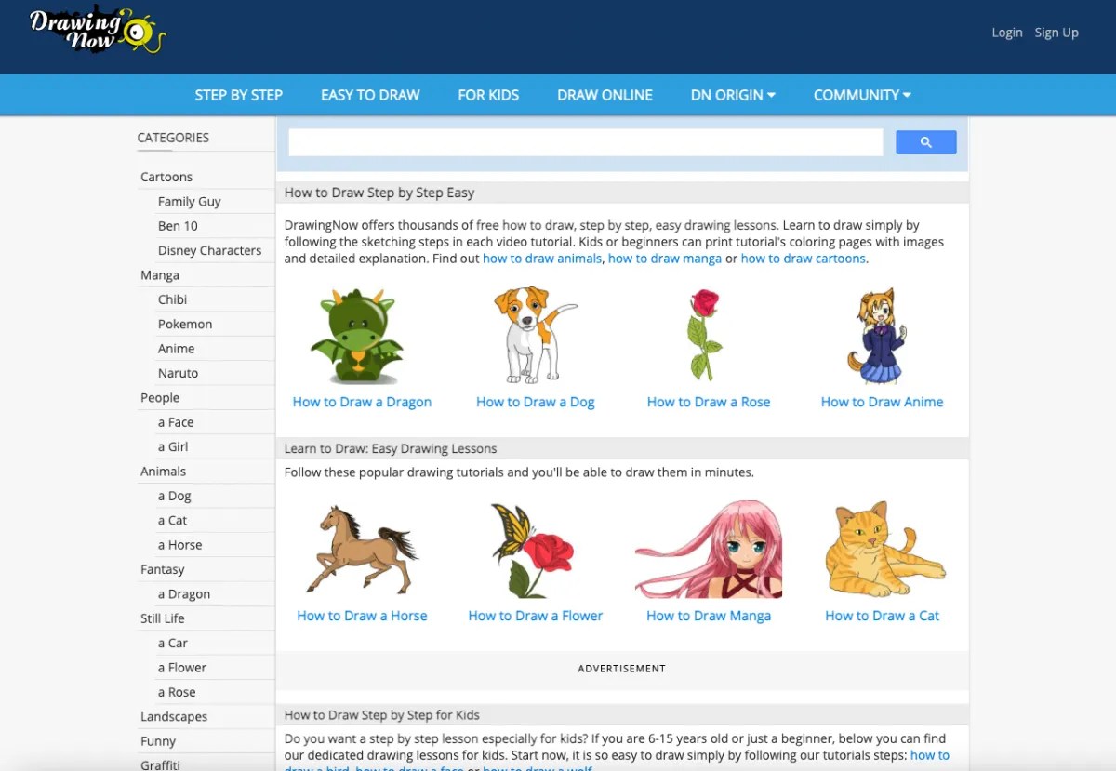Screen dimensions: 1116x771
Task: Open the FOR KIDS menu
Action: (488, 95)
